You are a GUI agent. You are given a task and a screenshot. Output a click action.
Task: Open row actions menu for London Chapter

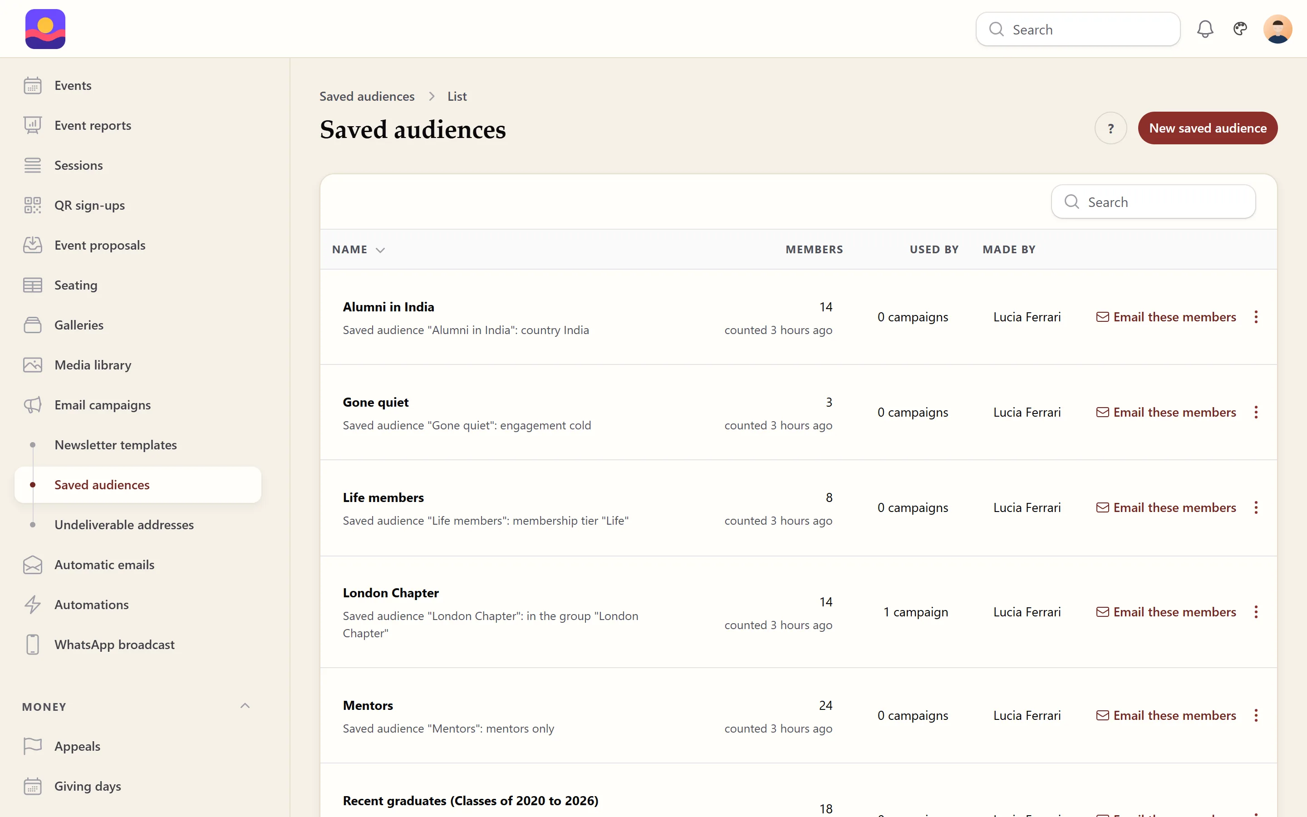click(x=1256, y=612)
